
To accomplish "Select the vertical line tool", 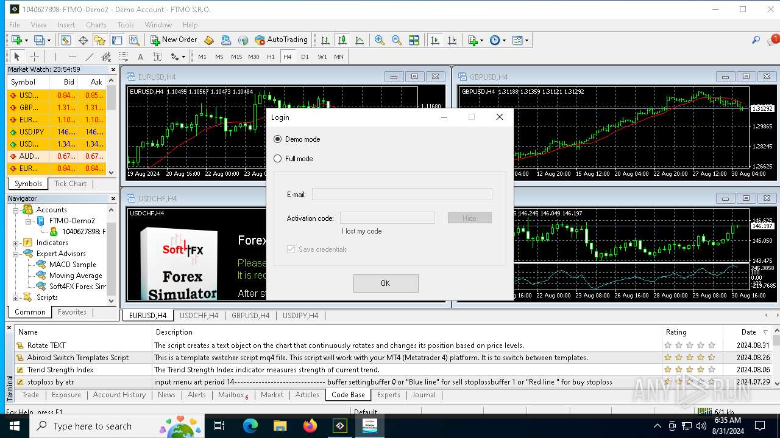I will point(55,57).
